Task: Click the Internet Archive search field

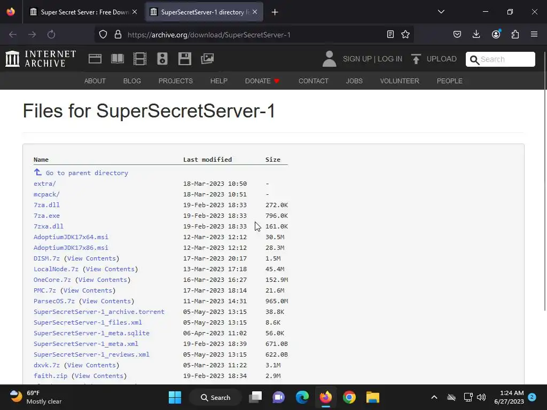Action: pos(500,59)
